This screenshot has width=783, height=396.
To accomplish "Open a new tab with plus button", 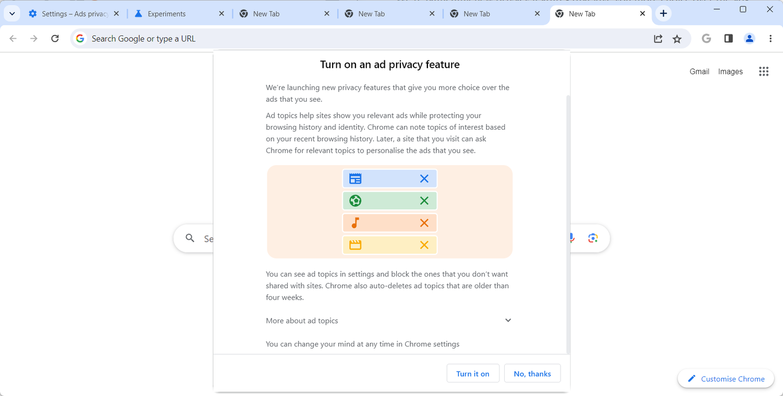I will [x=663, y=14].
